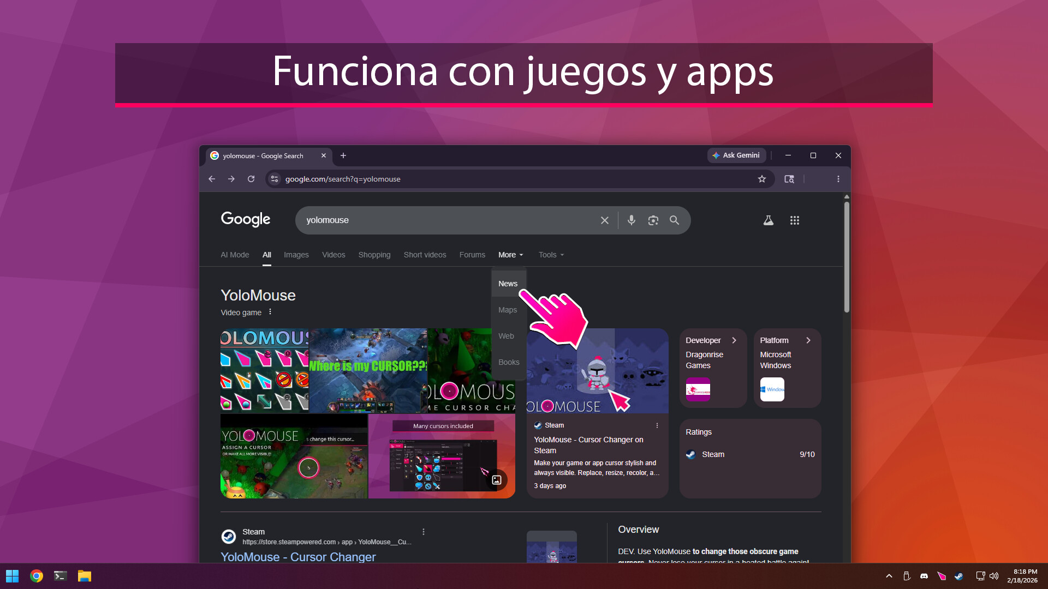This screenshot has height=589, width=1048.
Task: Collapse the More search filters menu
Action: pyautogui.click(x=511, y=255)
